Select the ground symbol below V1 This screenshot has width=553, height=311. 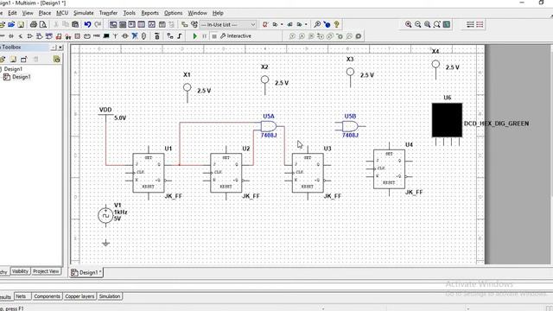[105, 243]
